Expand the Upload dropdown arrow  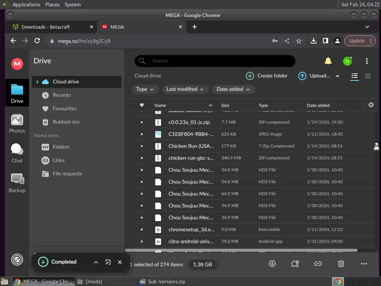tap(337, 76)
